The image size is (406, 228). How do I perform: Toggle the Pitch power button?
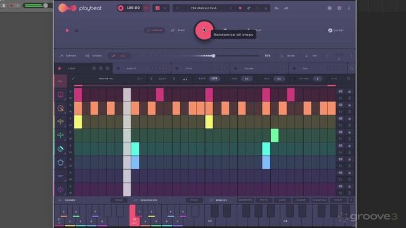[177, 68]
